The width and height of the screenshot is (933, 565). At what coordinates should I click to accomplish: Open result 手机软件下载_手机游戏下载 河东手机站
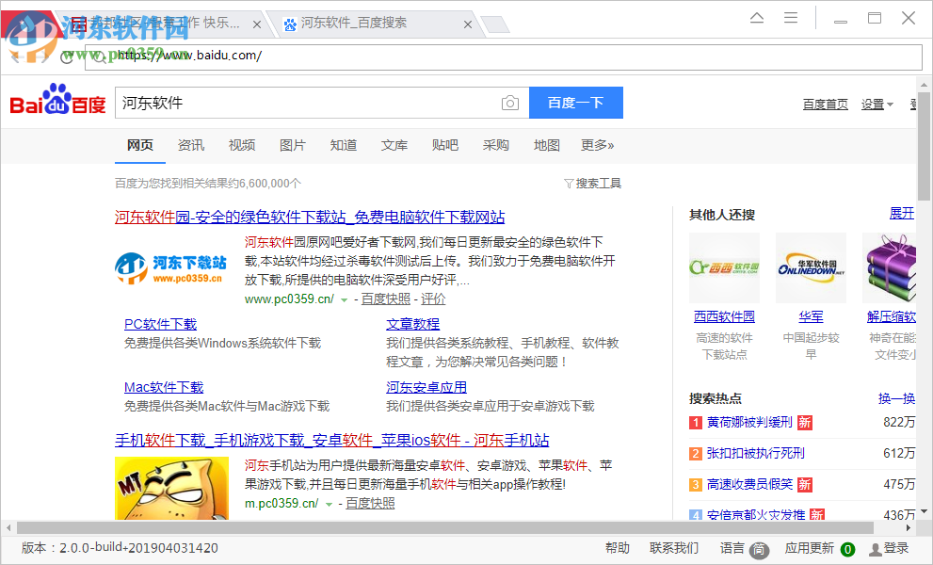(332, 441)
